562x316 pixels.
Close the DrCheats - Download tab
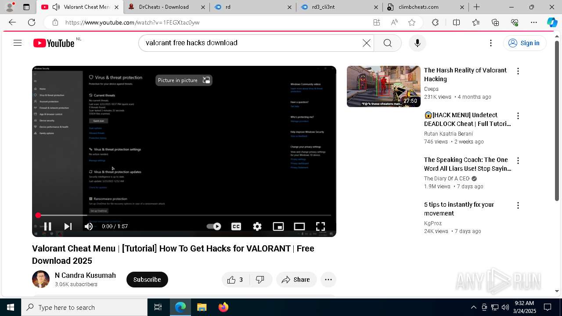202,7
